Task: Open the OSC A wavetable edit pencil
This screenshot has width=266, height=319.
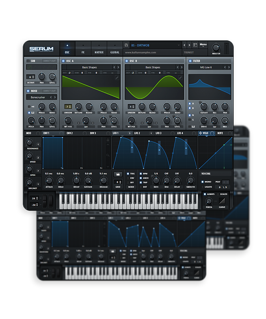Action: pyautogui.click(x=117, y=78)
